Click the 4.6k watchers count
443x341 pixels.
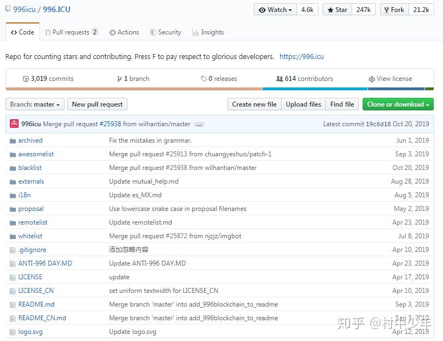point(307,10)
